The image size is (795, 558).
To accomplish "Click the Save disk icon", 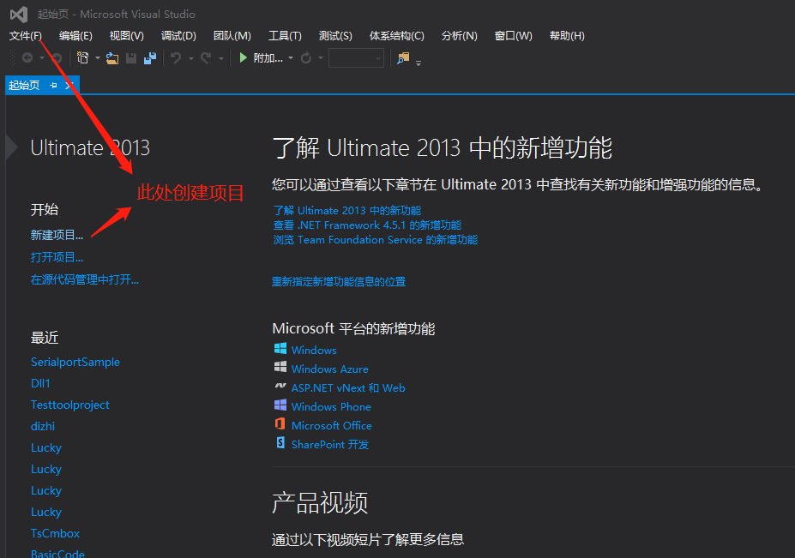I will pos(131,58).
